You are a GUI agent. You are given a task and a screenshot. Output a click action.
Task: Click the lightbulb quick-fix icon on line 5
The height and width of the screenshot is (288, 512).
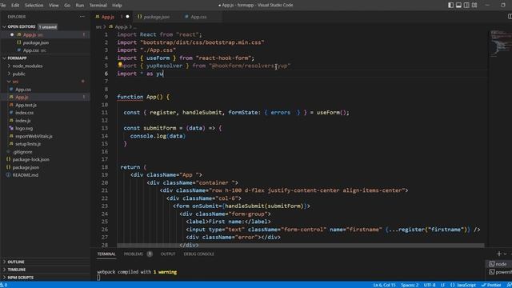point(120,65)
